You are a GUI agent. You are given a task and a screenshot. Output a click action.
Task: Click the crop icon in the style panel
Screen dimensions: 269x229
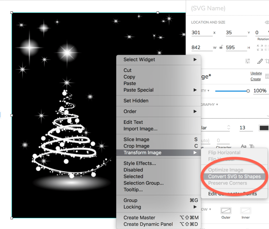pos(267,61)
